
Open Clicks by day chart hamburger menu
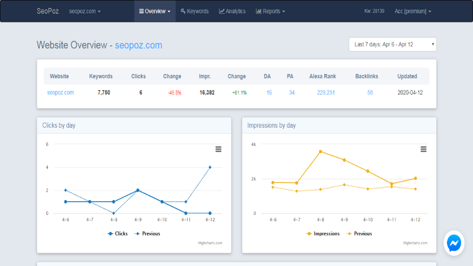[x=218, y=149]
